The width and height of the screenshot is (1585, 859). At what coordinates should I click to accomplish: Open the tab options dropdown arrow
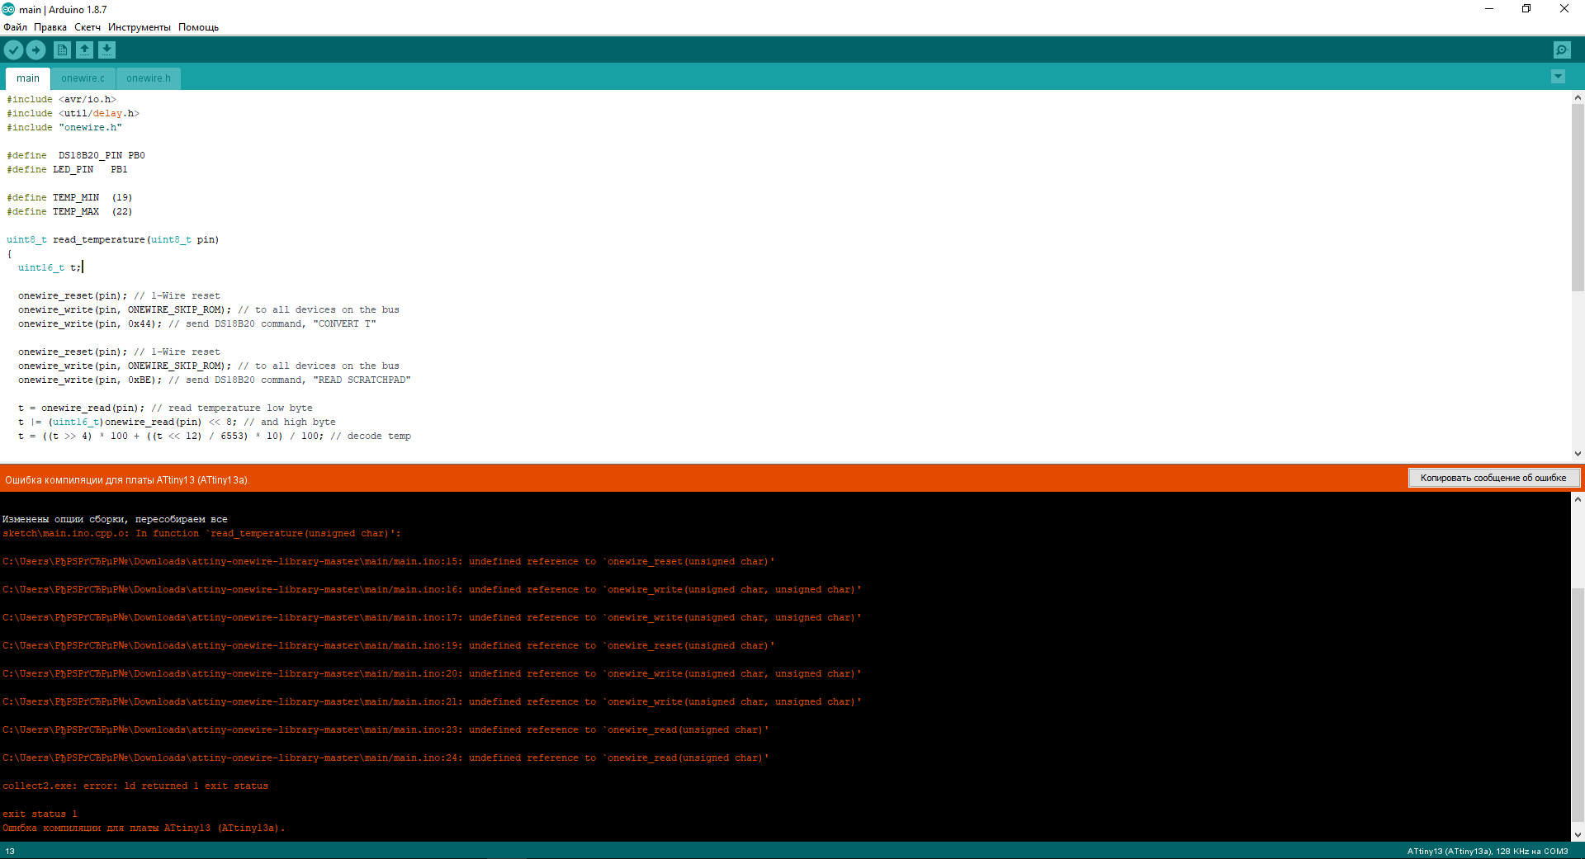1558,77
